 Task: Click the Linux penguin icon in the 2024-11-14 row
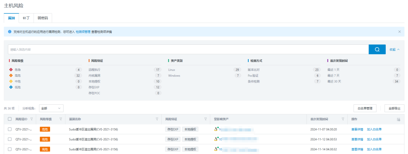click(216, 149)
